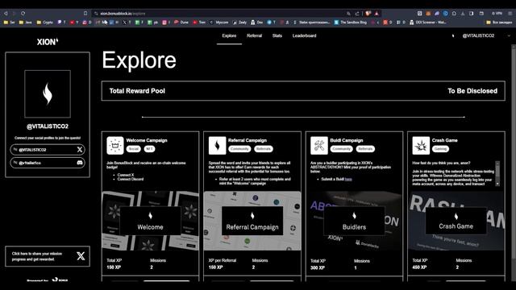
Task: Click the profile flame avatar in sidebar
Action: [48, 93]
